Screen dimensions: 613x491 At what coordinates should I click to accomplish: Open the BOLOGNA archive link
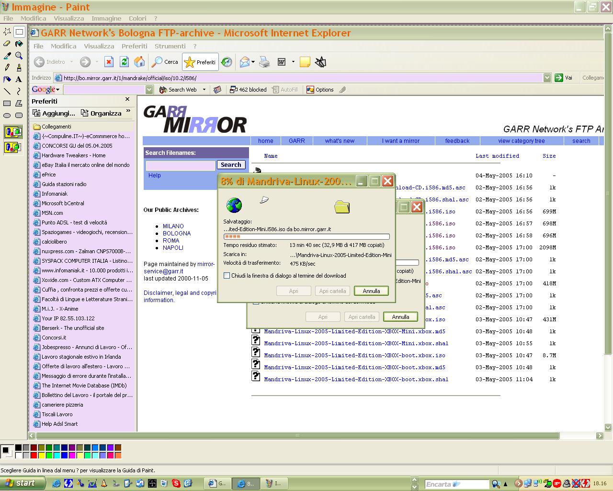177,234
